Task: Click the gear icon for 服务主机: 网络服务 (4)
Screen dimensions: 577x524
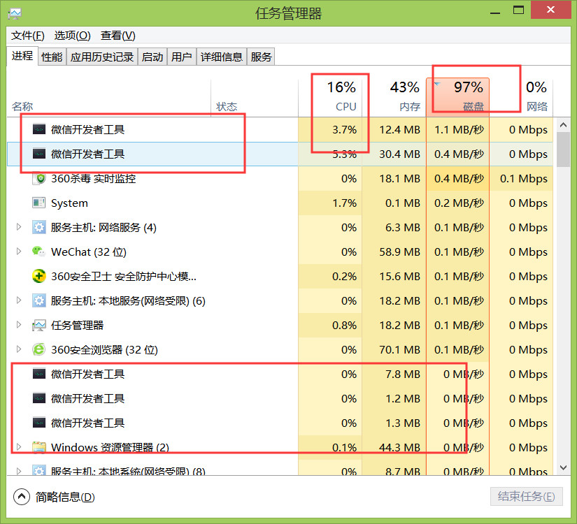Action: [x=39, y=228]
